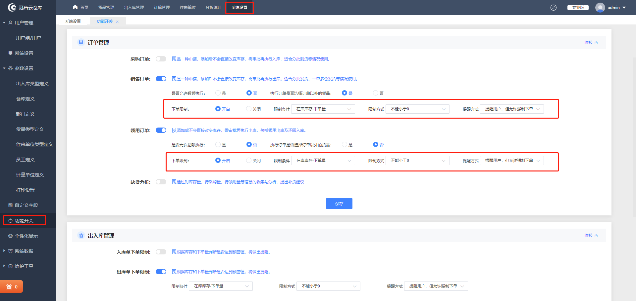Viewport: 636px width, 301px height.
Task: Open the 系统设置 top menu
Action: pos(239,8)
